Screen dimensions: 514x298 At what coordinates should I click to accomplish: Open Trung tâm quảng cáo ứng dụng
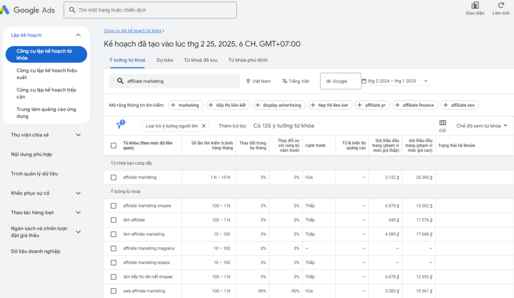pyautogui.click(x=46, y=113)
